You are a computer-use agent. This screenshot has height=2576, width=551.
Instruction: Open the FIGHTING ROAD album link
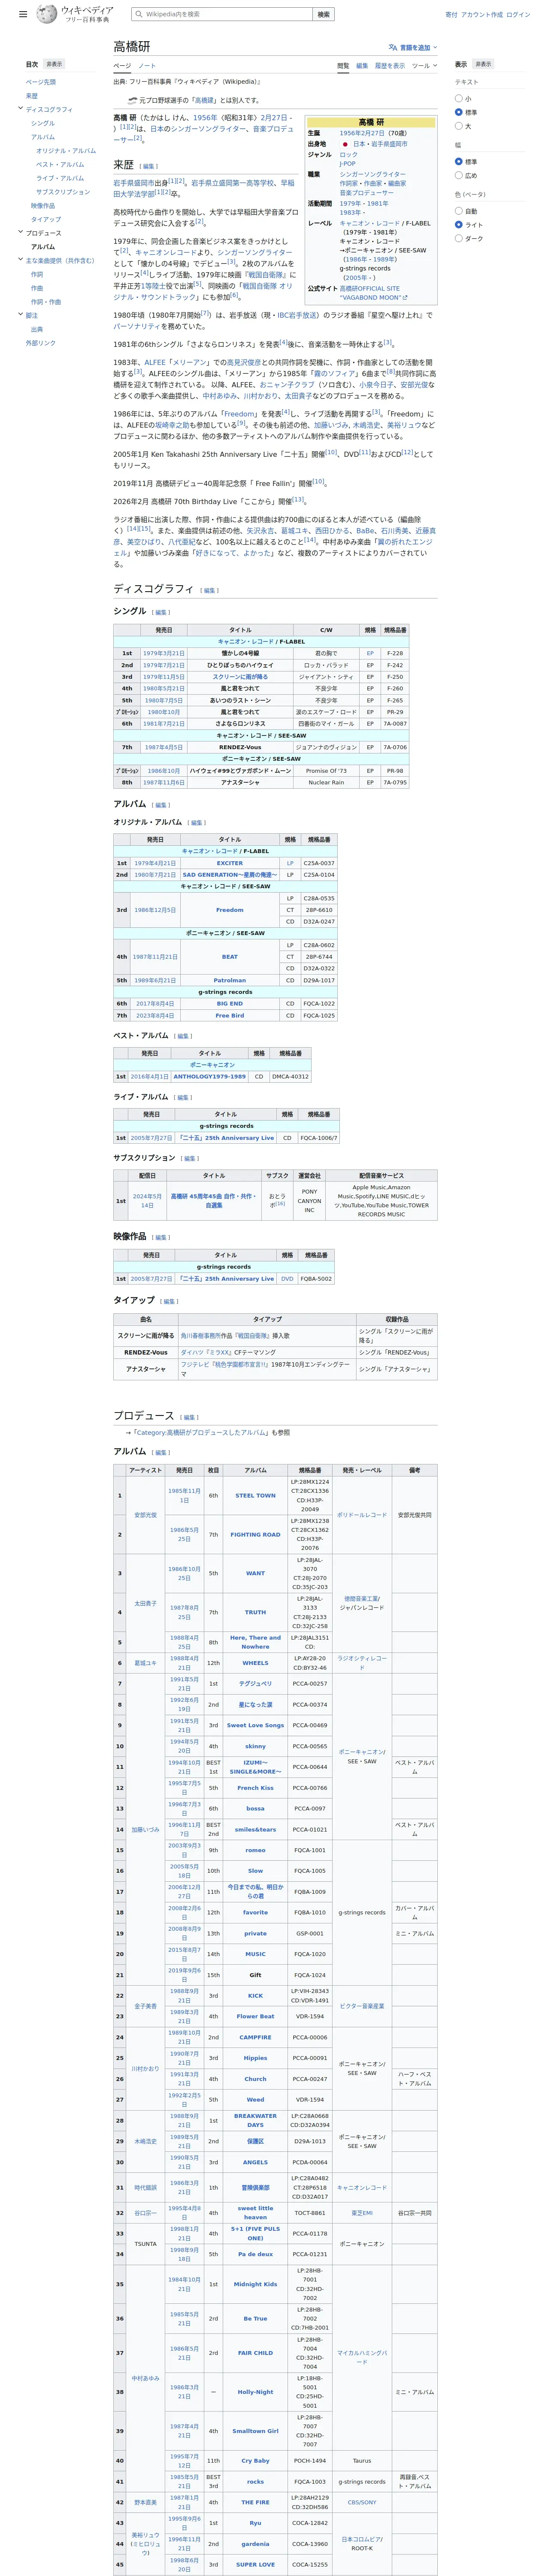pos(256,1535)
